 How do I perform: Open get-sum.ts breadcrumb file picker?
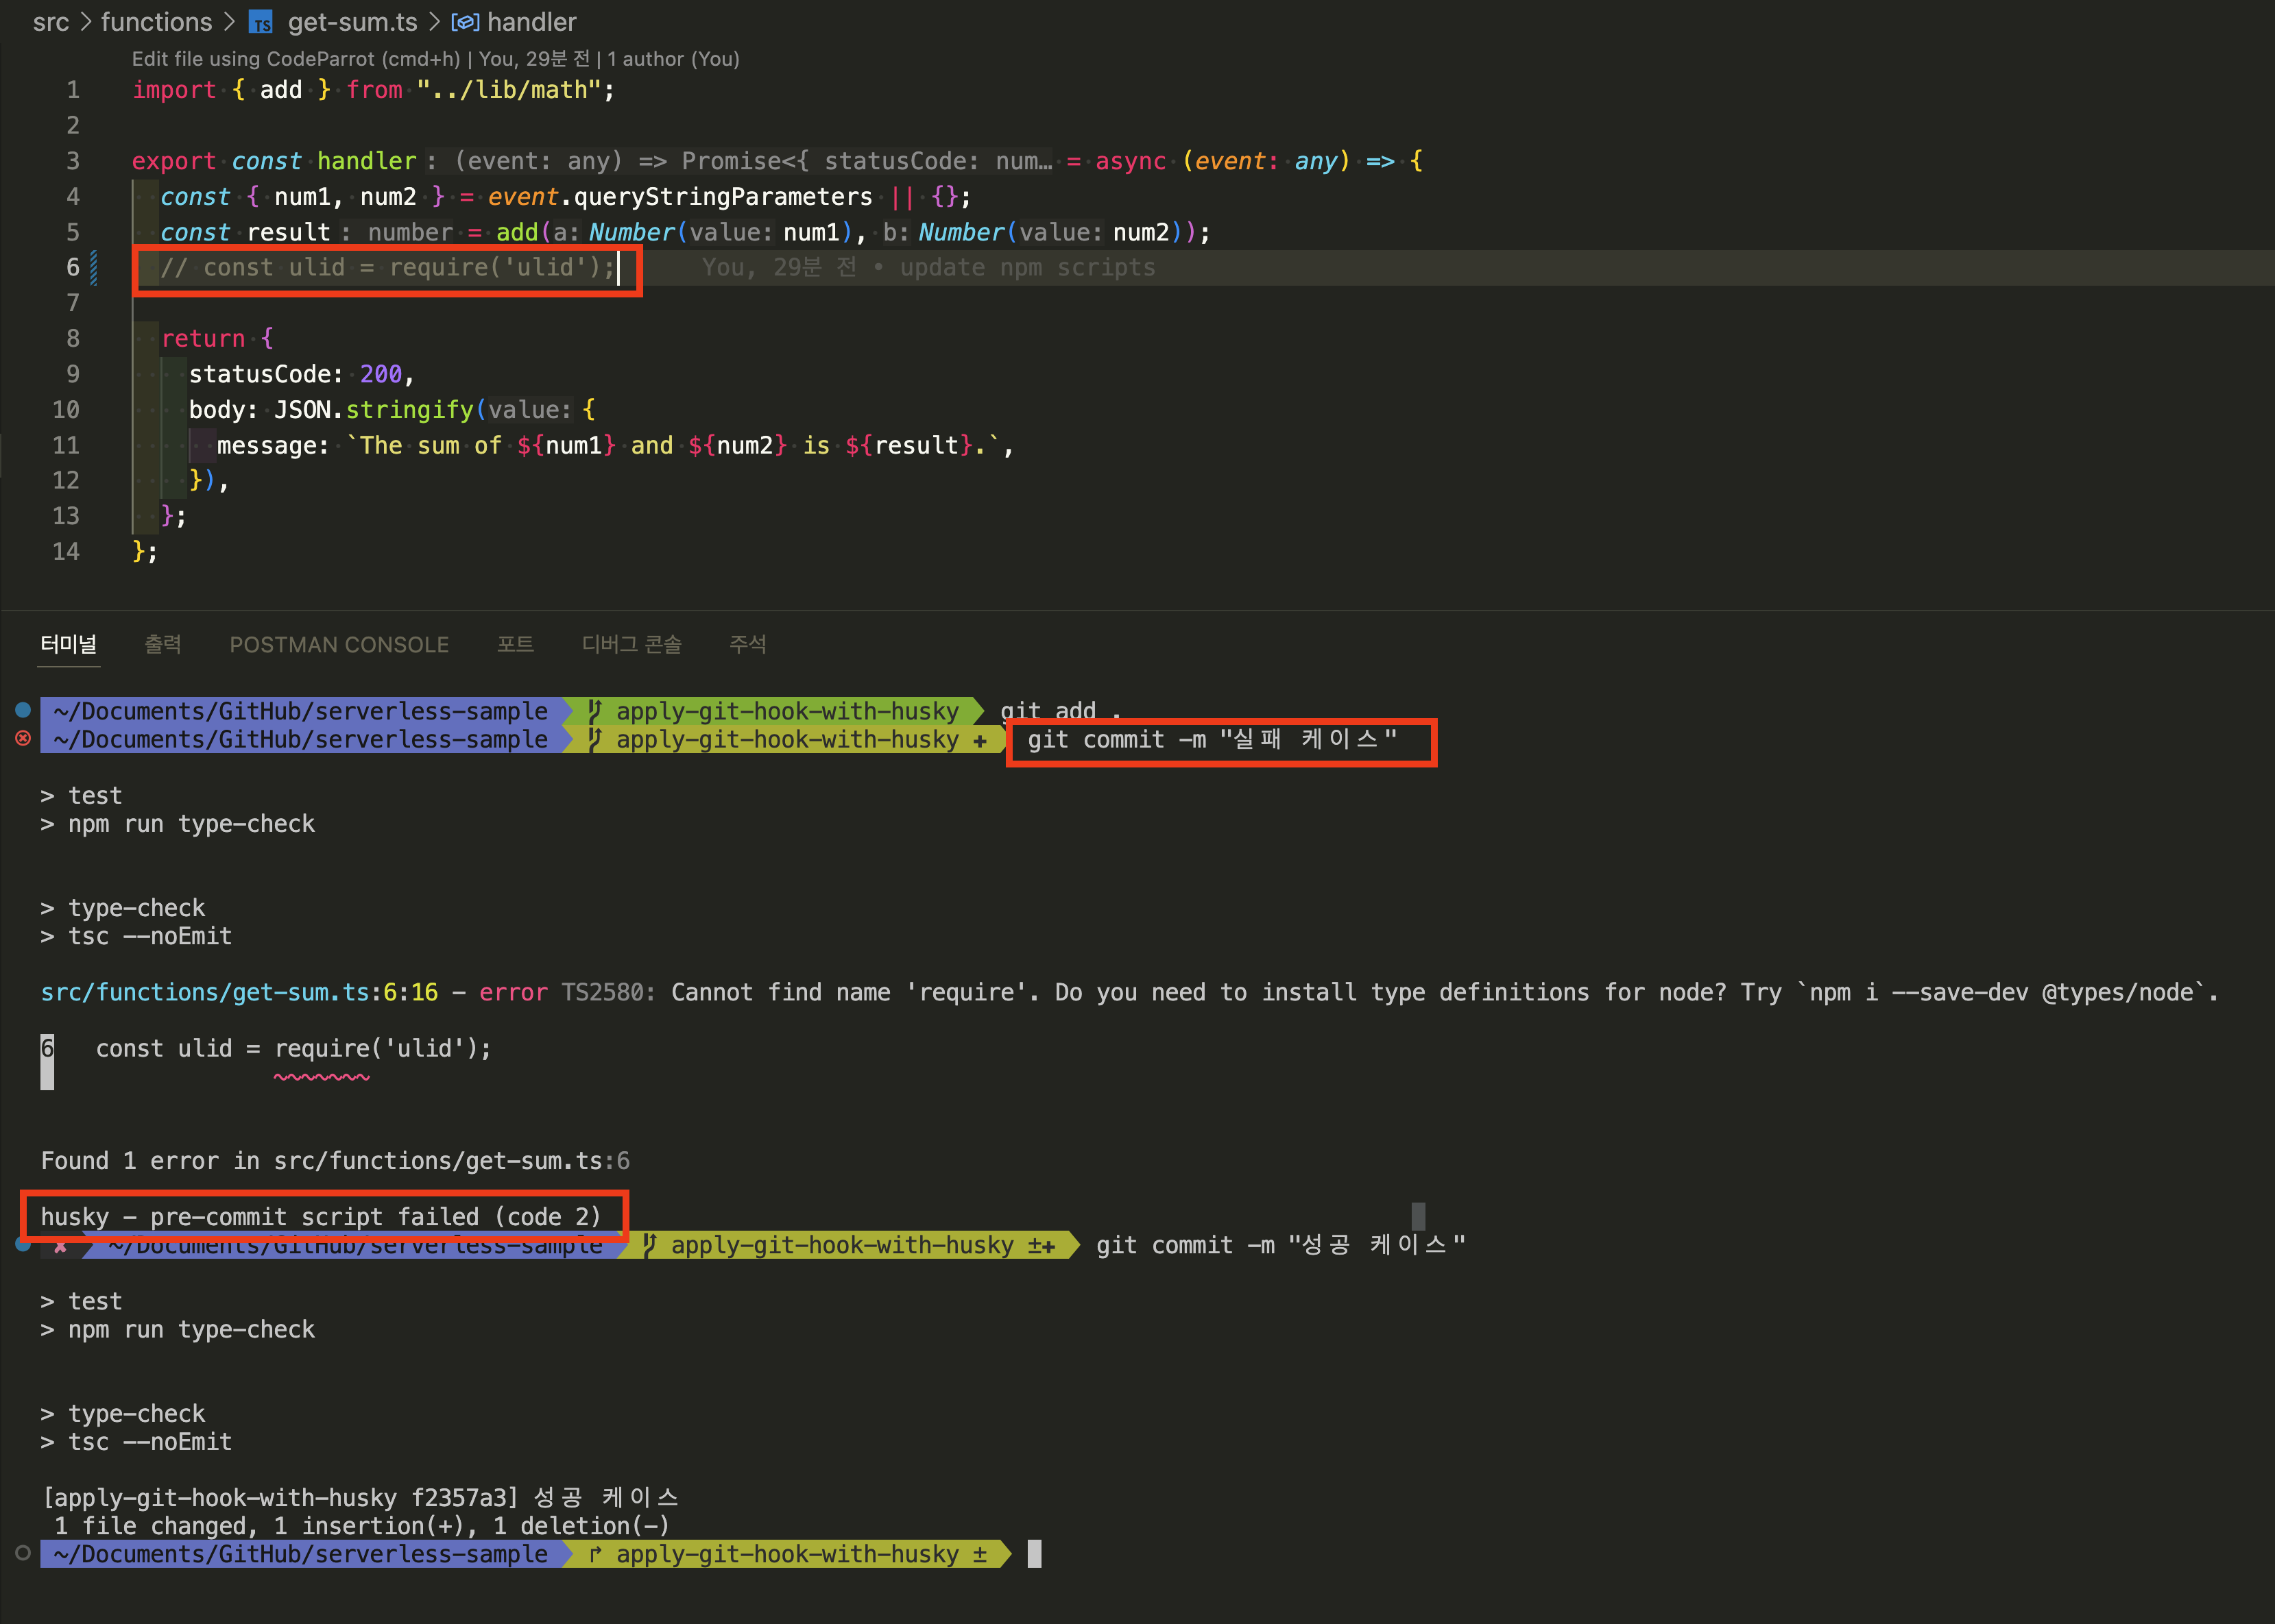click(x=352, y=22)
